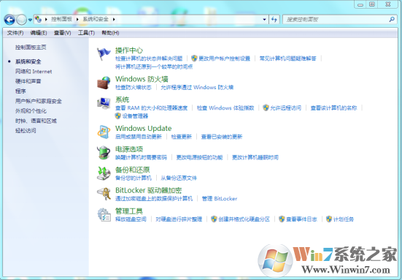
Task: Open the Windows Update heading
Action: (143, 128)
